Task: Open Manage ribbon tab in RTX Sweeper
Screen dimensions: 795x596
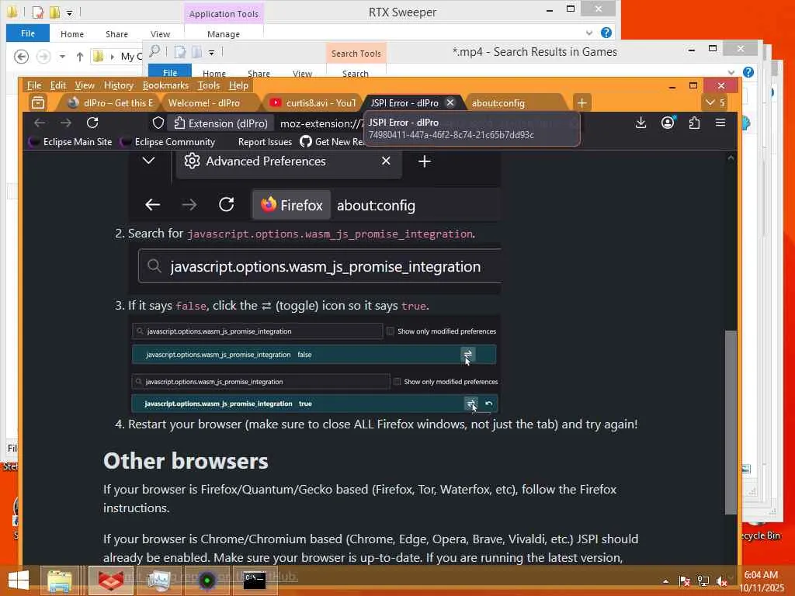Action: 224,34
